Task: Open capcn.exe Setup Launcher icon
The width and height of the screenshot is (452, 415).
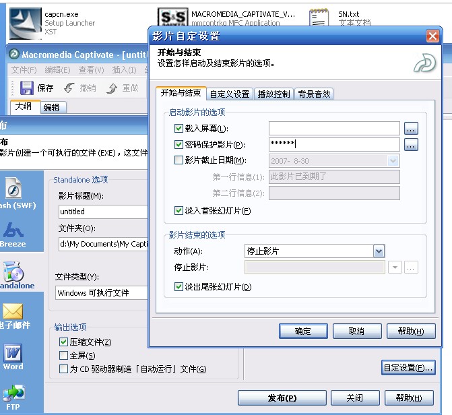Action: (x=26, y=24)
